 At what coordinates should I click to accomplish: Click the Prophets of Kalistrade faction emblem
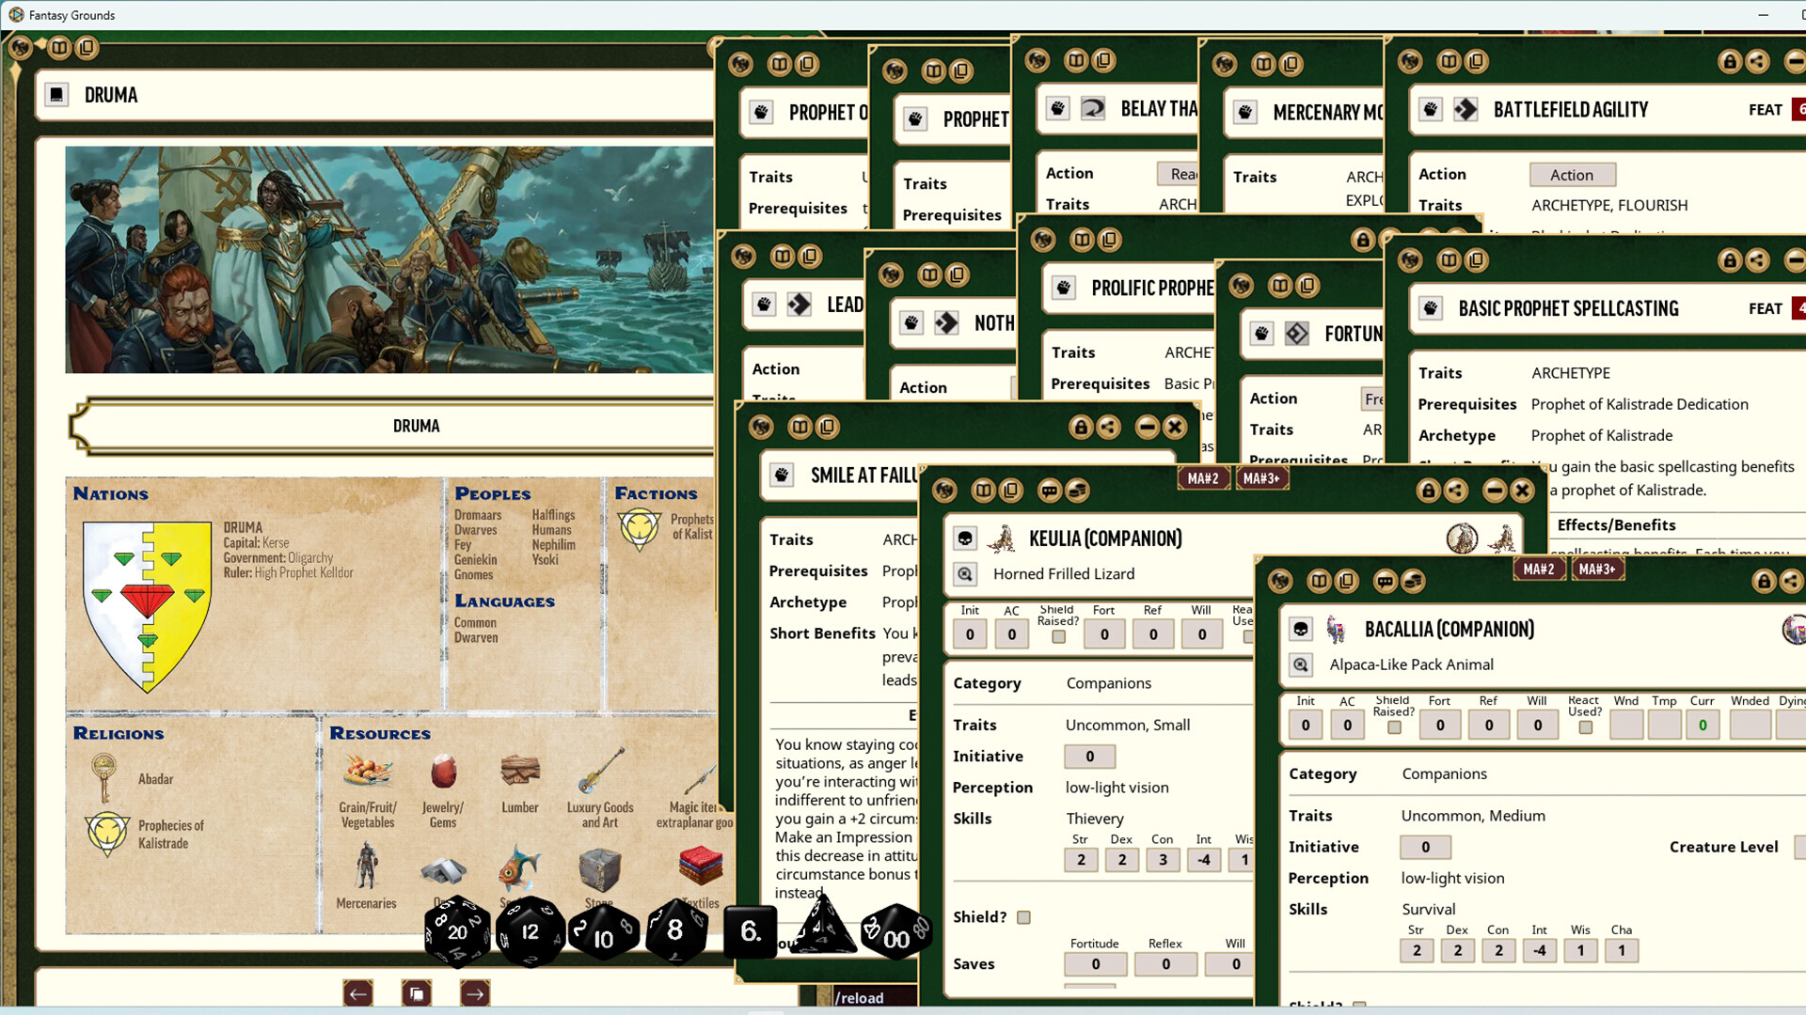pyautogui.click(x=642, y=529)
